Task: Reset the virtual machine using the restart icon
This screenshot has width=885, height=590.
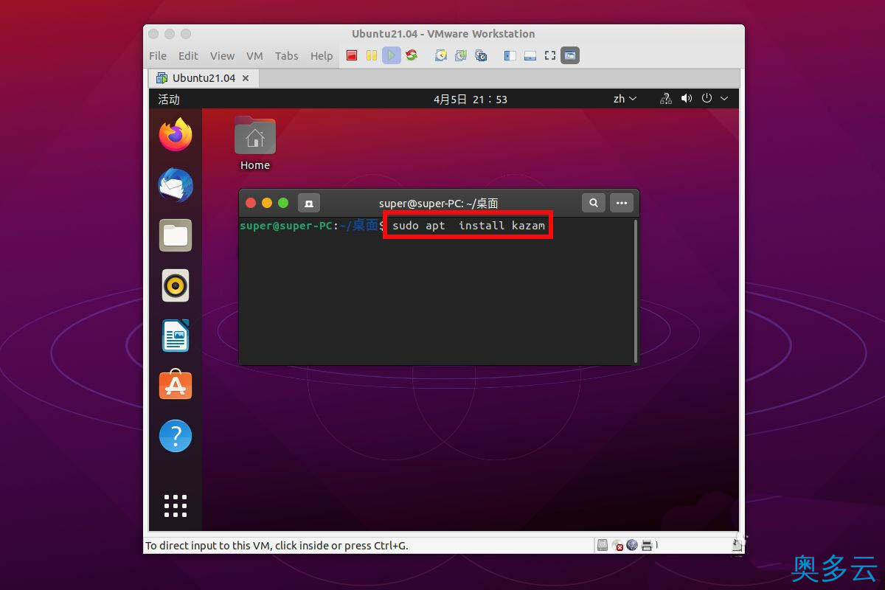Action: [411, 55]
